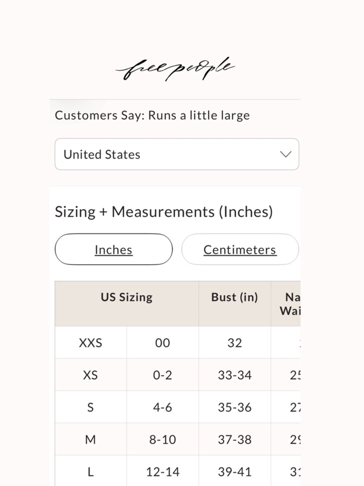Select the XS size cell
Viewport: 364px width, 486px height.
coord(91,375)
